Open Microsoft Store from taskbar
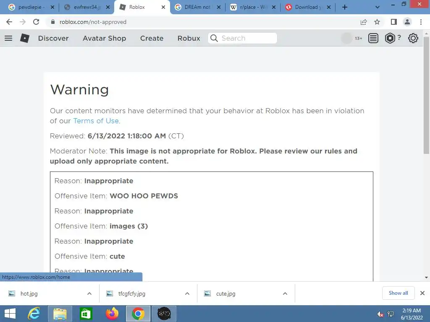 (86, 314)
